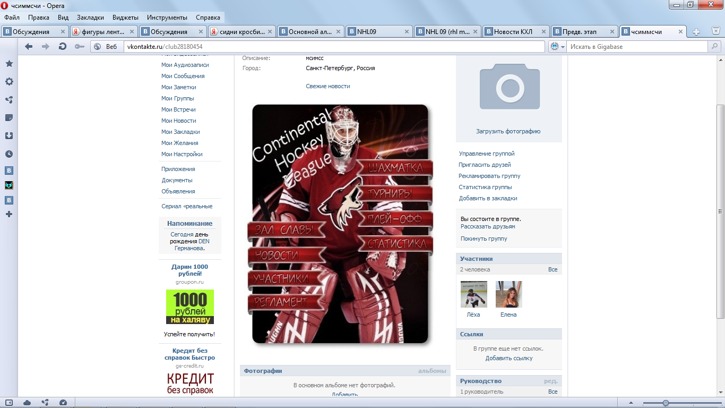Toggle the panels button in status bar
This screenshot has width=725, height=408.
pos(9,403)
